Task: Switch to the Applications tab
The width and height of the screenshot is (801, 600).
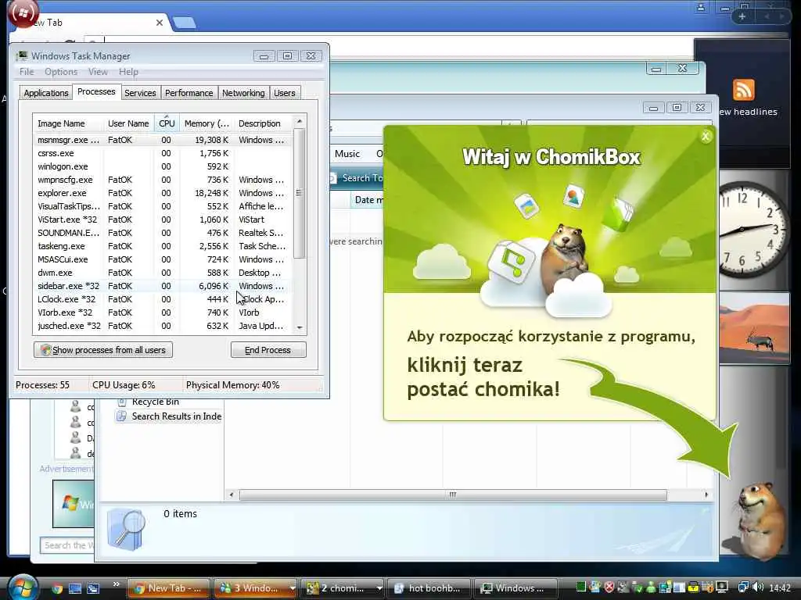Action: pyautogui.click(x=46, y=93)
